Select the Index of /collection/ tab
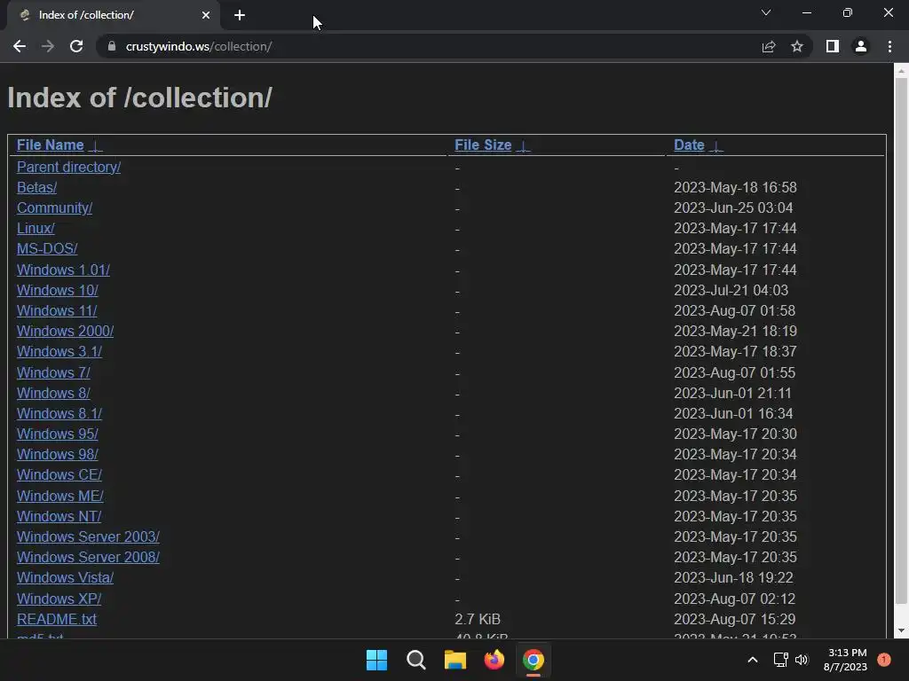 point(113,15)
